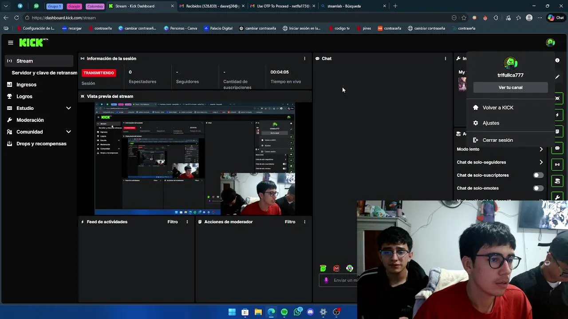Click the Drops y recompensas icon
Screen dimensions: 568x319
click(x=9, y=144)
